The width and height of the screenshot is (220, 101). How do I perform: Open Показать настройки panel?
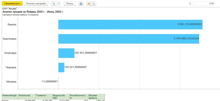coord(36,4)
